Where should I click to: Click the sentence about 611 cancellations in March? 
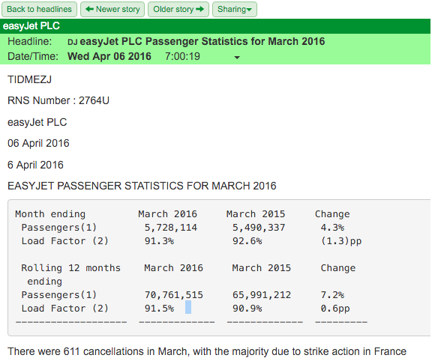coord(207,351)
